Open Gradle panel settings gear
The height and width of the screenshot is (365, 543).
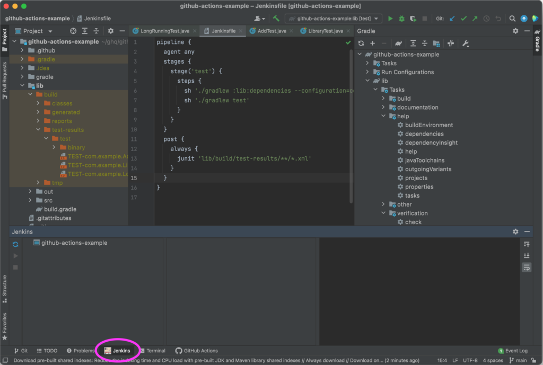tap(515, 31)
